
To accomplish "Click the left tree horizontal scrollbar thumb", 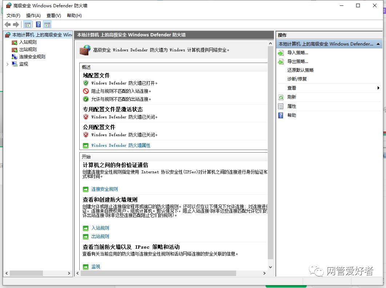I will coord(26,273).
